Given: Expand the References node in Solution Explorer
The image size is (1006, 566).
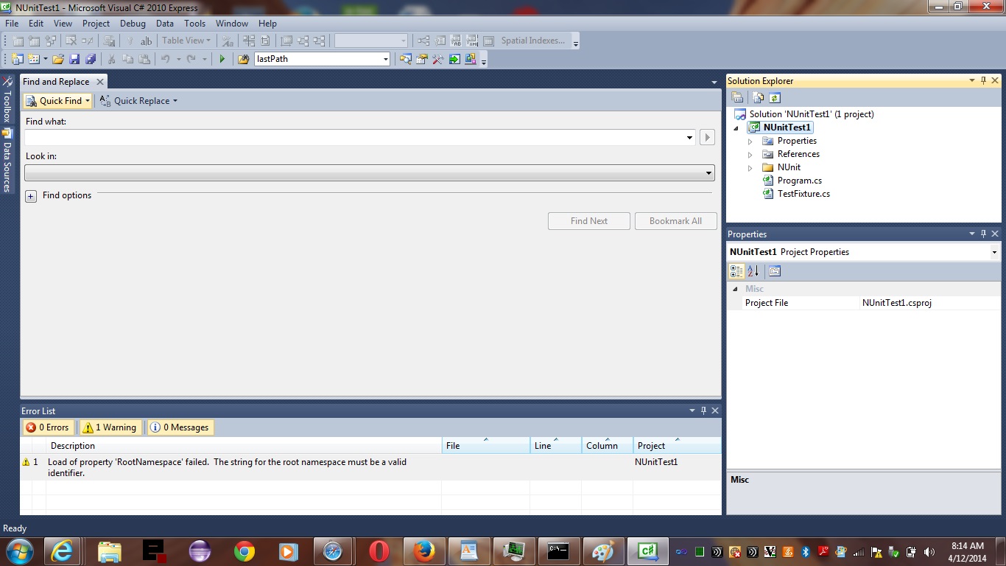Looking at the screenshot, I should click(x=750, y=155).
